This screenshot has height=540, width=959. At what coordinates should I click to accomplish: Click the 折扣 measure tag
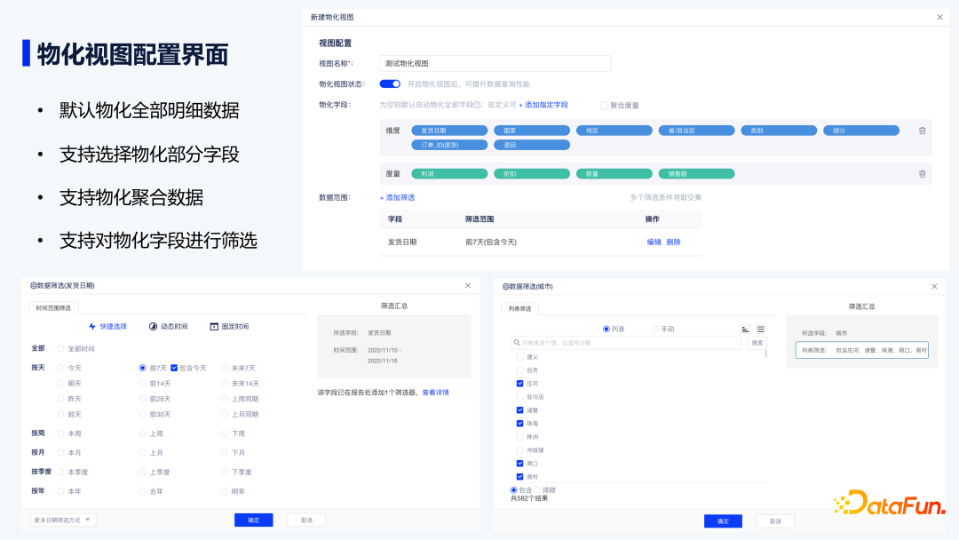pyautogui.click(x=532, y=174)
